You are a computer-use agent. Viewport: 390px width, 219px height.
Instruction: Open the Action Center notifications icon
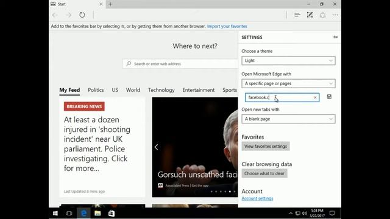[332, 214]
